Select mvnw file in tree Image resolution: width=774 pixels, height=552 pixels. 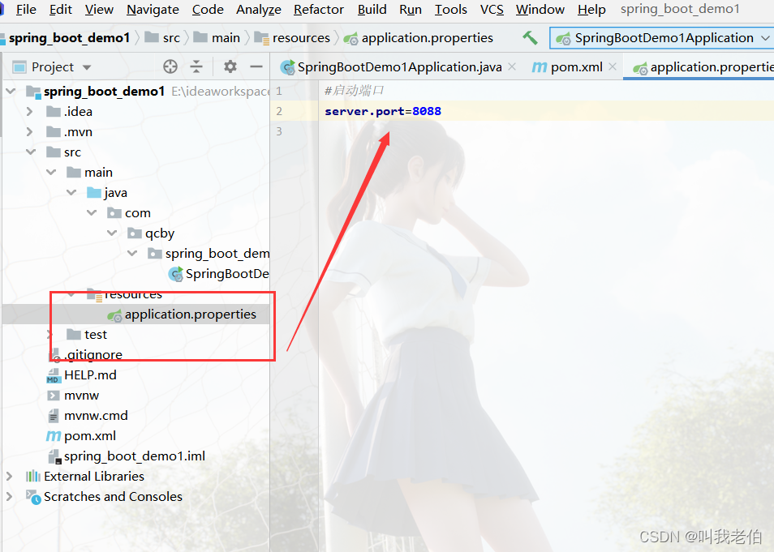[x=81, y=395]
